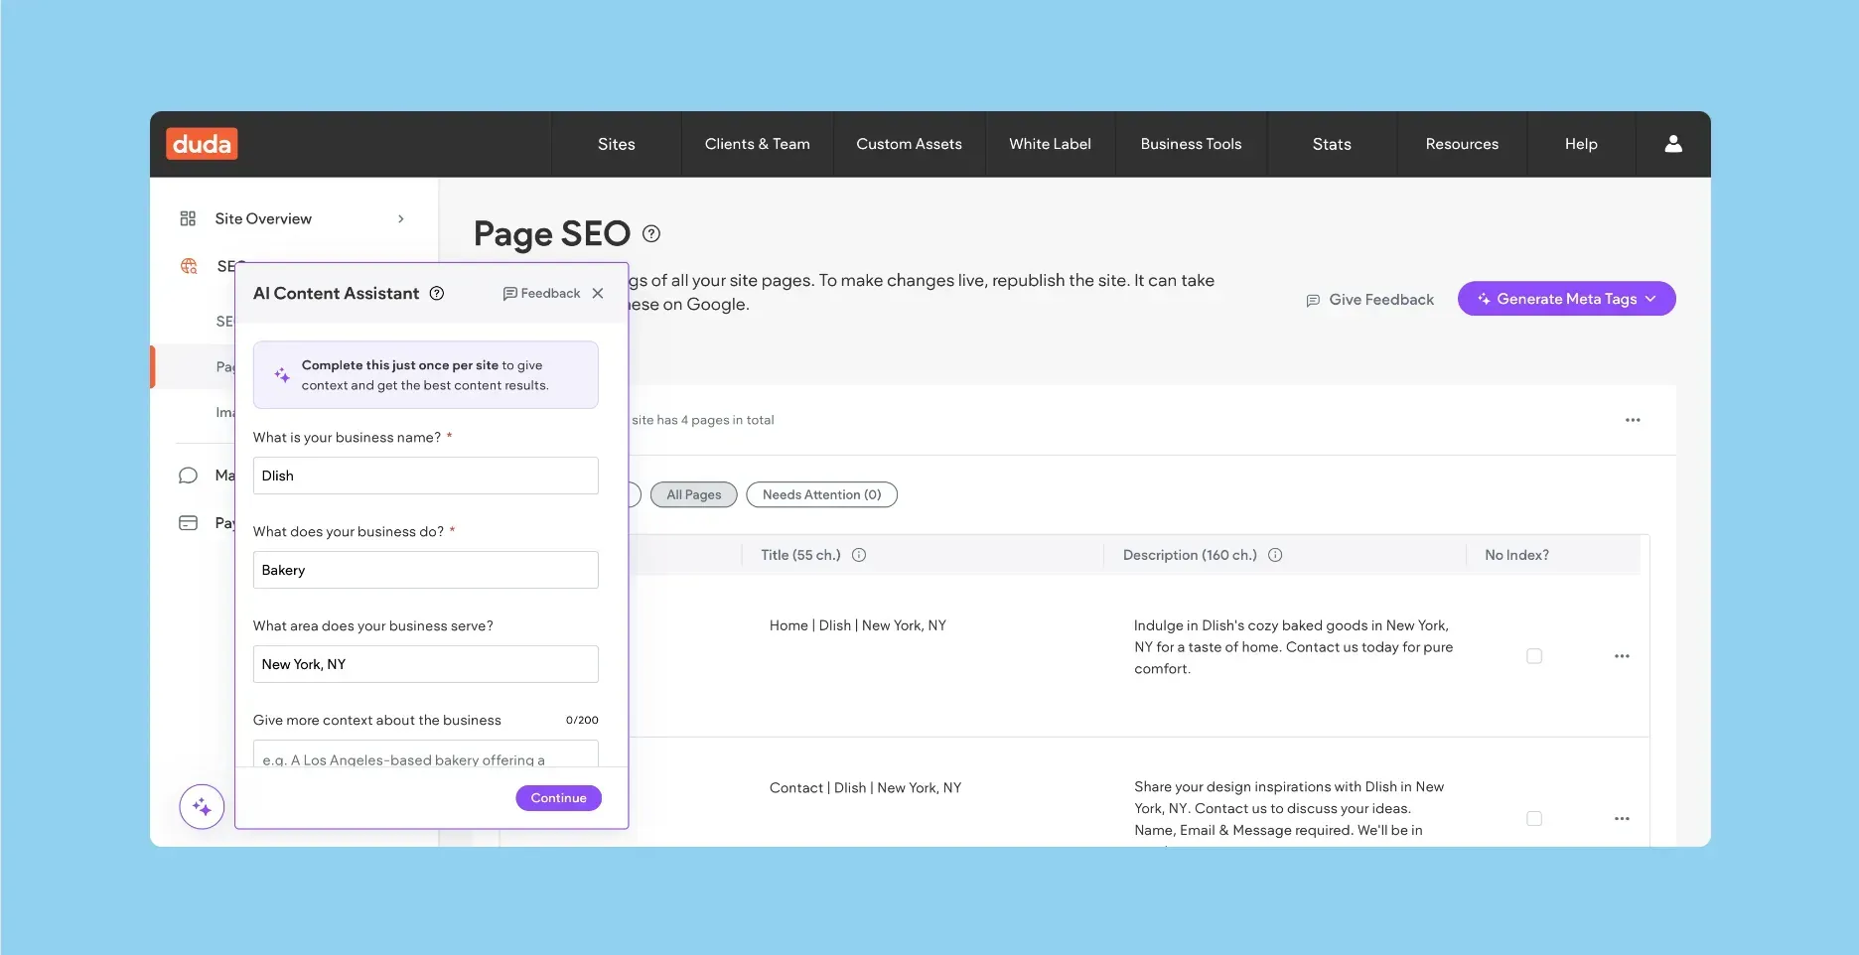Click the 'Contact | Dlish | New York, NY' title
Viewport: 1859px width, 955px height.
[866, 788]
